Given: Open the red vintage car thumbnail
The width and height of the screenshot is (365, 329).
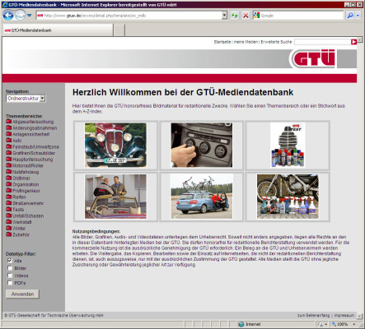Looking at the screenshot, I should click(x=115, y=145).
